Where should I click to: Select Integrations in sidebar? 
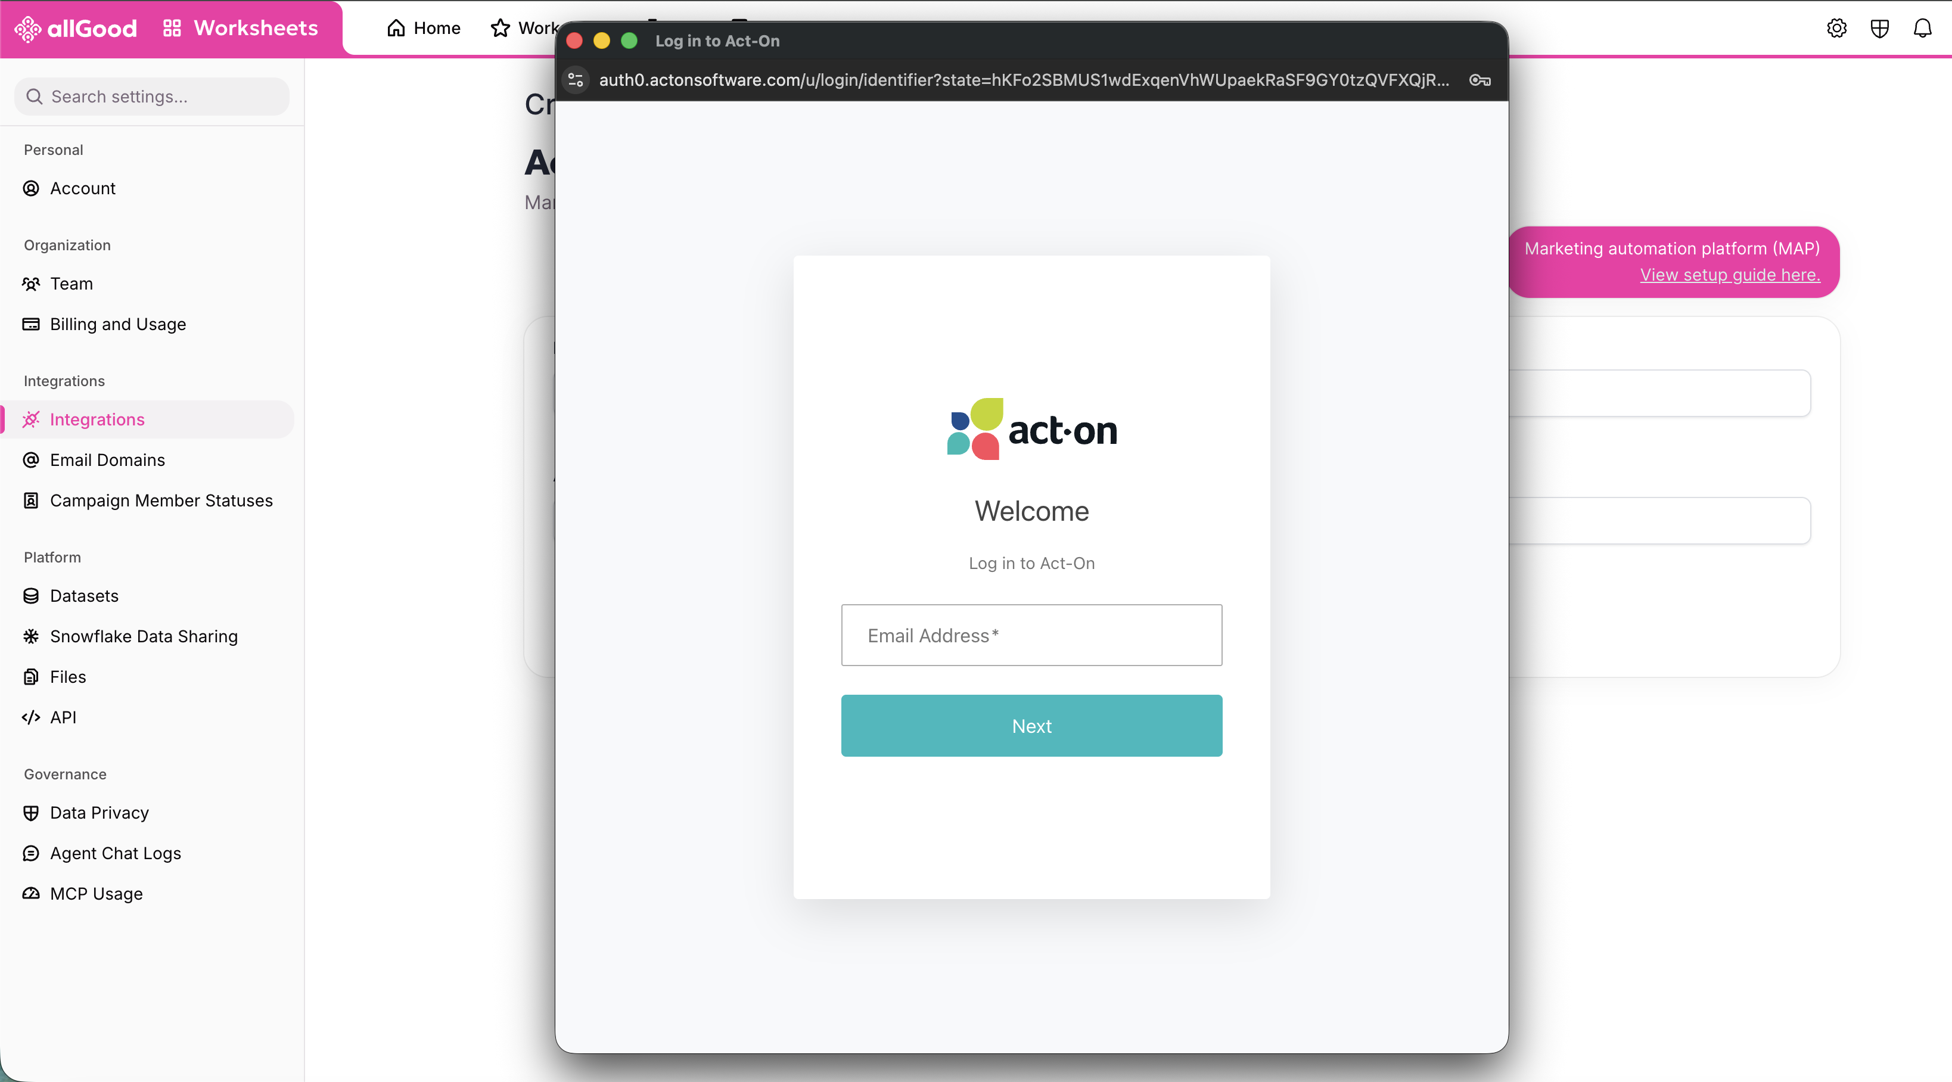pos(147,420)
